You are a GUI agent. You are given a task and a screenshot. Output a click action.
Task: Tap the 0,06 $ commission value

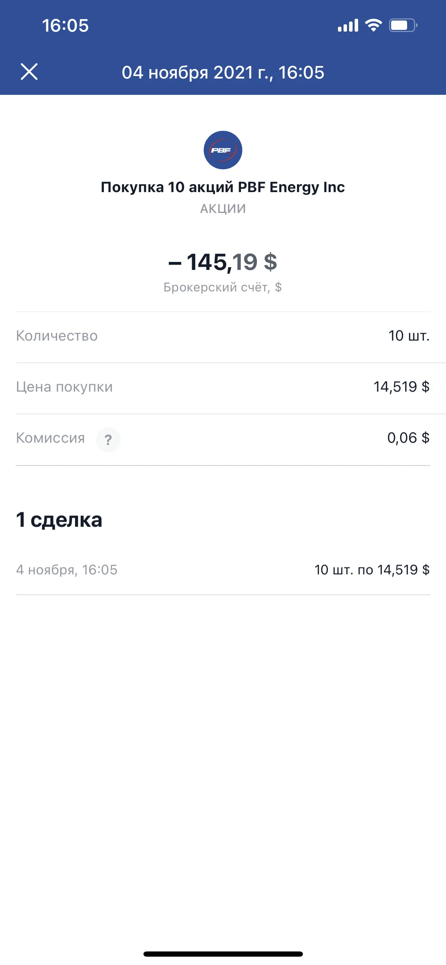click(x=408, y=438)
